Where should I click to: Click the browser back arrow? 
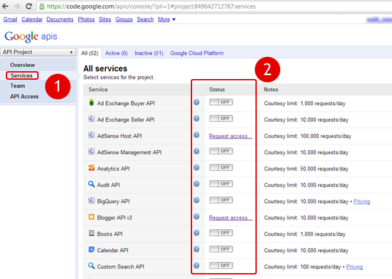pos(5,7)
